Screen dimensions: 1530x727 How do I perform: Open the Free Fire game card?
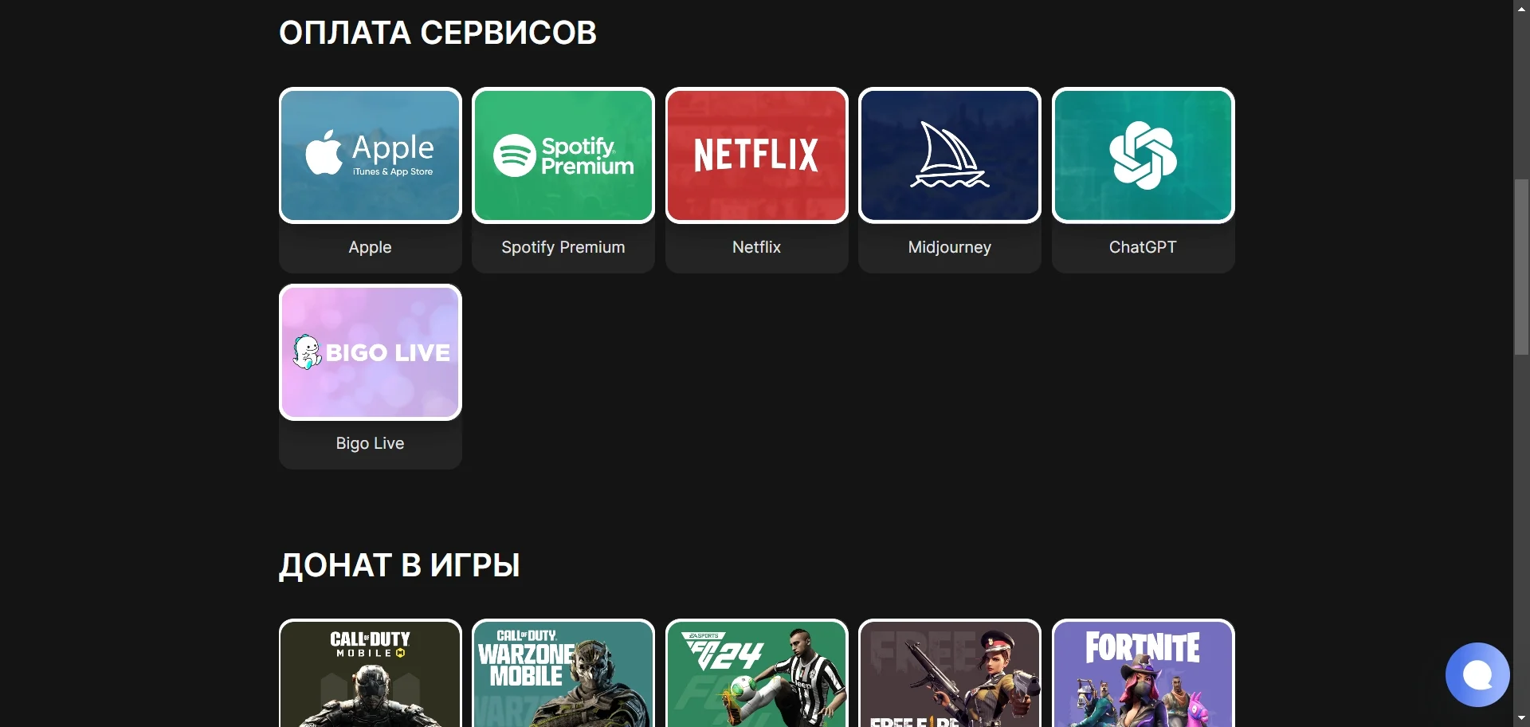point(950,674)
